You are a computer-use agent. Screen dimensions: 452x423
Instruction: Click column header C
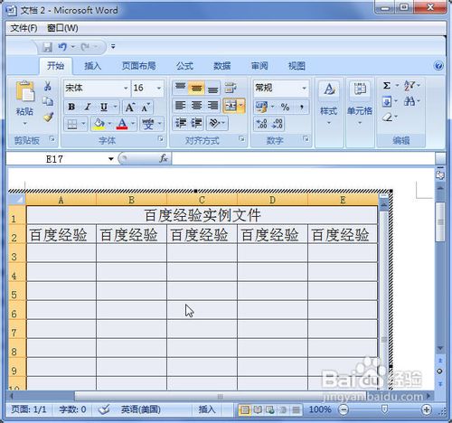click(x=202, y=200)
